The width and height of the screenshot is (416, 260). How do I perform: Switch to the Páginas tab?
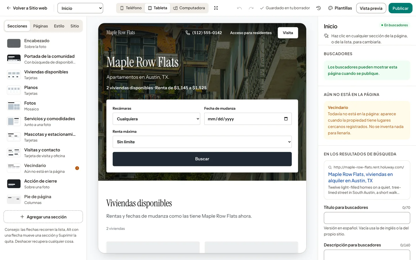tap(40, 26)
